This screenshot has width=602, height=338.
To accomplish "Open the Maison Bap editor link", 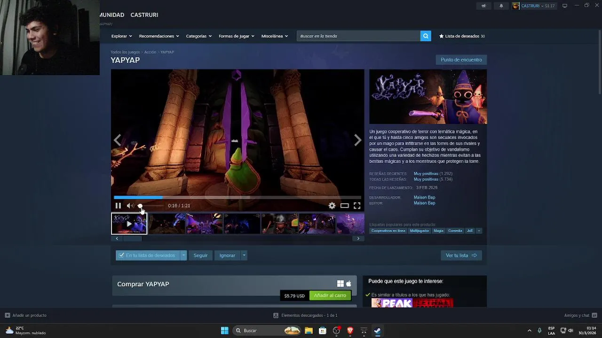I will click(424, 203).
